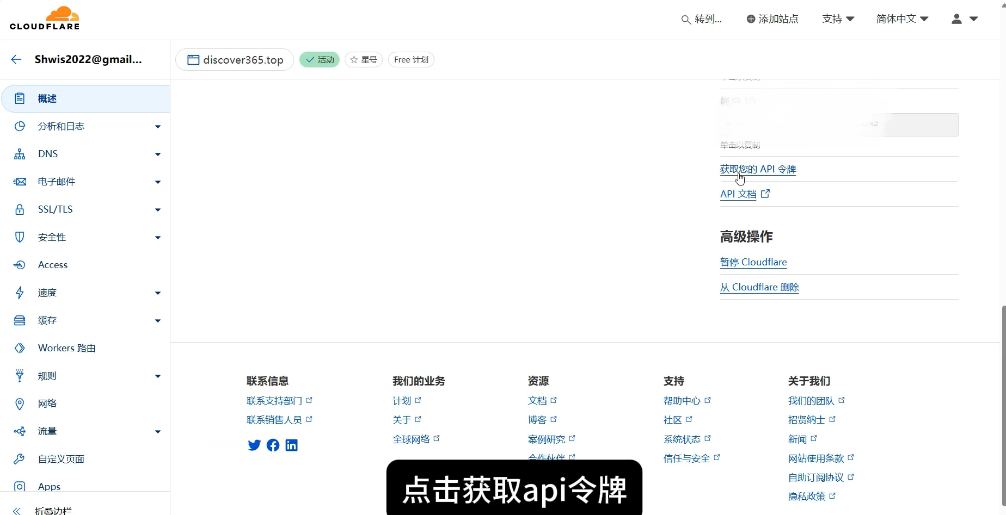Go back using the left arrow icon
This screenshot has height=515, width=1006.
click(16, 60)
